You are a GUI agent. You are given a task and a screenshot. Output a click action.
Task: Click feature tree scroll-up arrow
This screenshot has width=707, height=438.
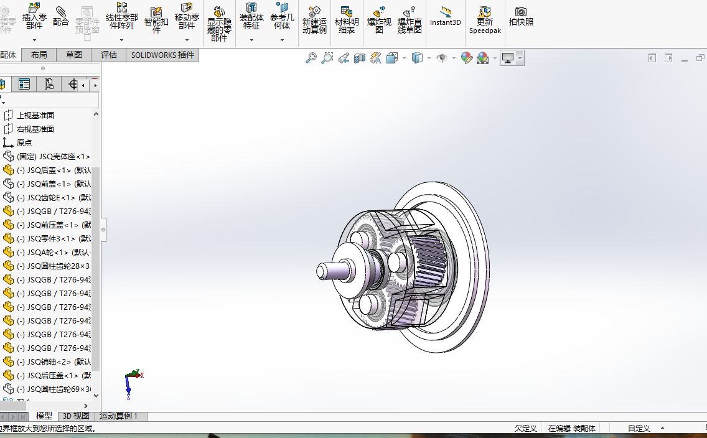tap(96, 114)
